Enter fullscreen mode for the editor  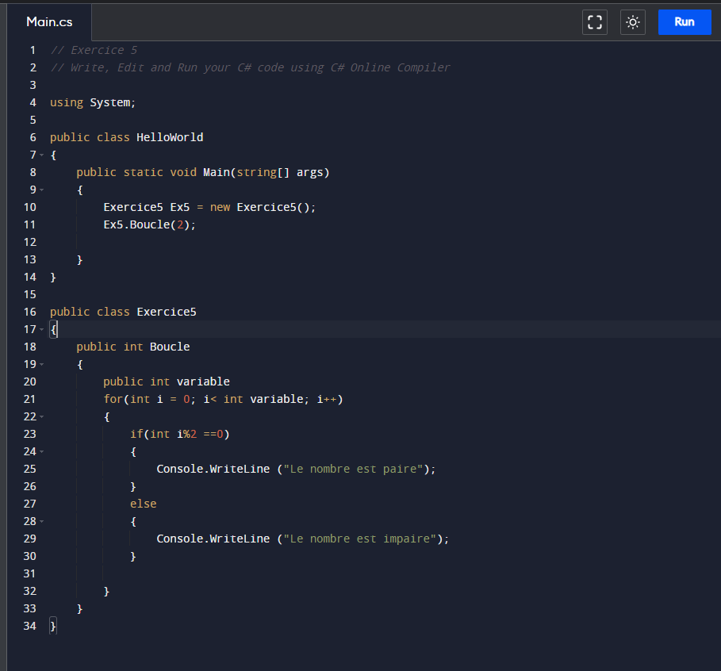click(594, 22)
